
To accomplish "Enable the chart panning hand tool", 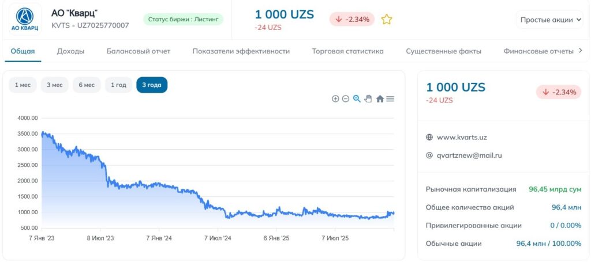I will (368, 99).
